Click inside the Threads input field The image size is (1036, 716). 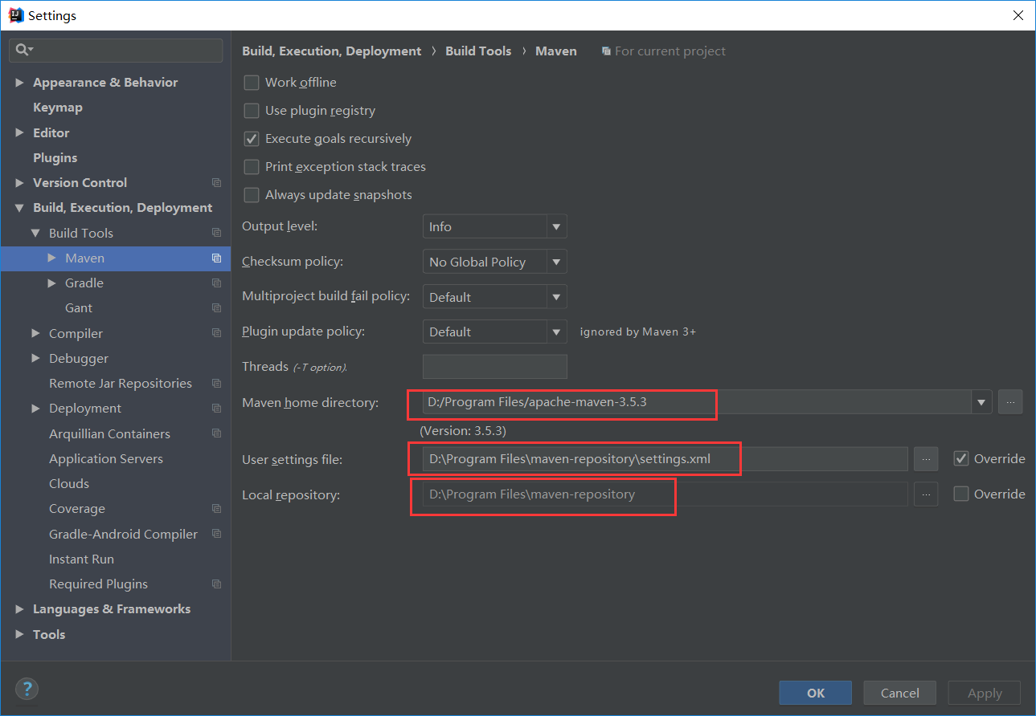coord(494,366)
